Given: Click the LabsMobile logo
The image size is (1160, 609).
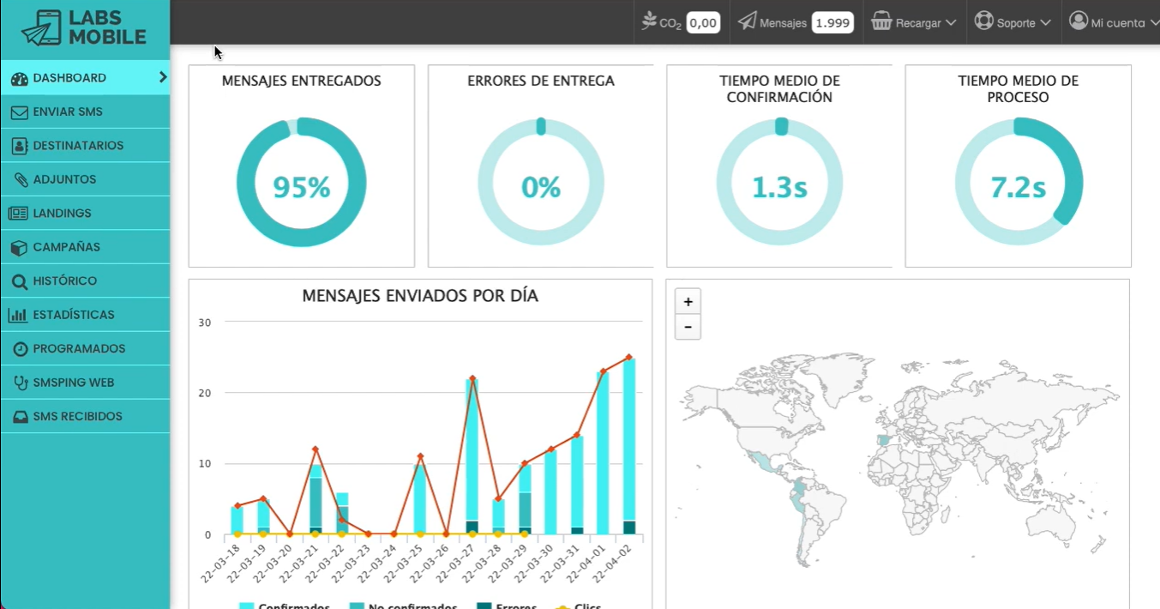Looking at the screenshot, I should pos(84,28).
